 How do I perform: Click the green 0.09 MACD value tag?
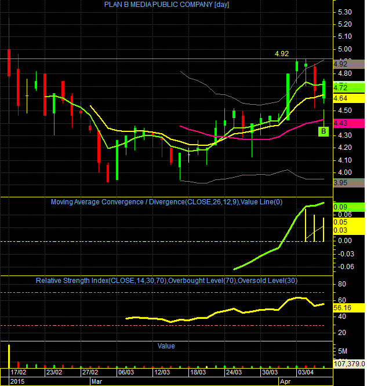[349, 207]
